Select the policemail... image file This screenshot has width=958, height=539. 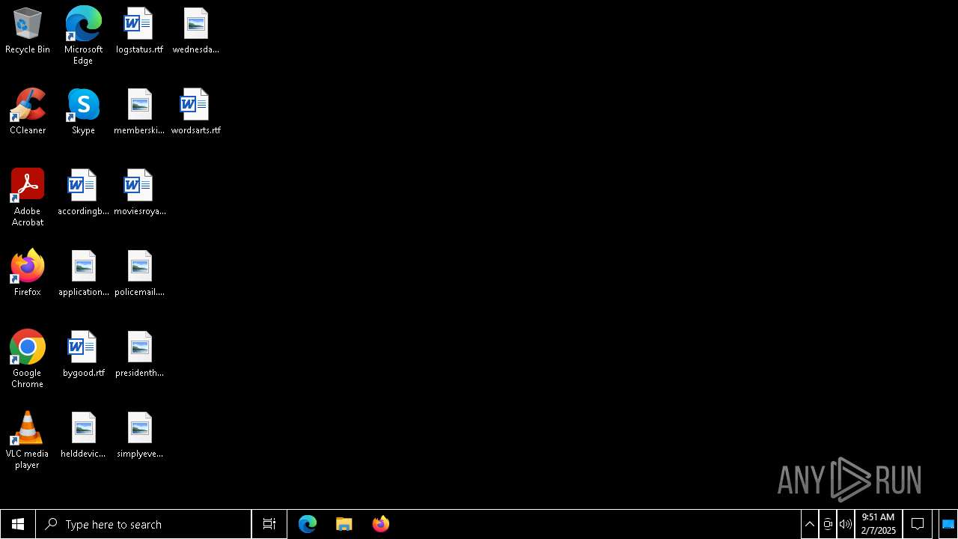139,273
